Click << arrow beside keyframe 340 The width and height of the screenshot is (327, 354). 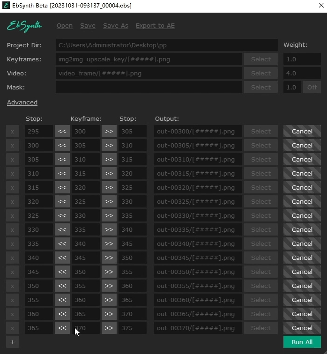(x=62, y=243)
